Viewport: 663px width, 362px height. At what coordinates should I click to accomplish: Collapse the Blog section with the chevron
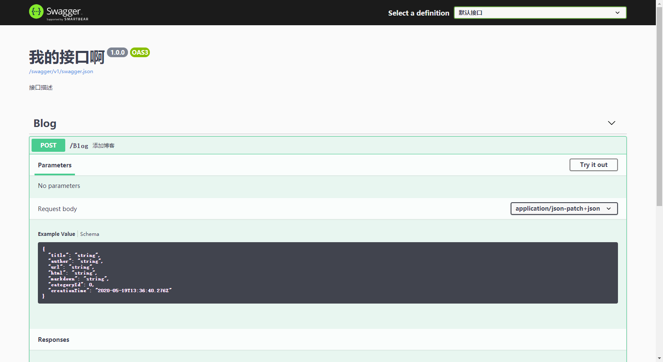[x=611, y=123]
